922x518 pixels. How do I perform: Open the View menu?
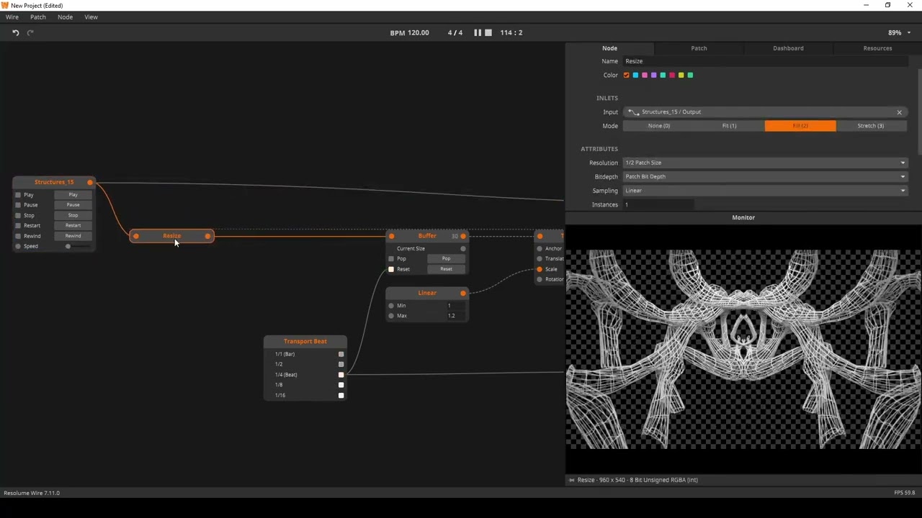[91, 17]
